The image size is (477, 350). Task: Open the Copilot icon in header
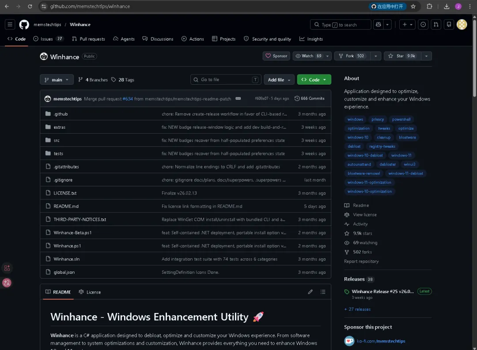379,25
